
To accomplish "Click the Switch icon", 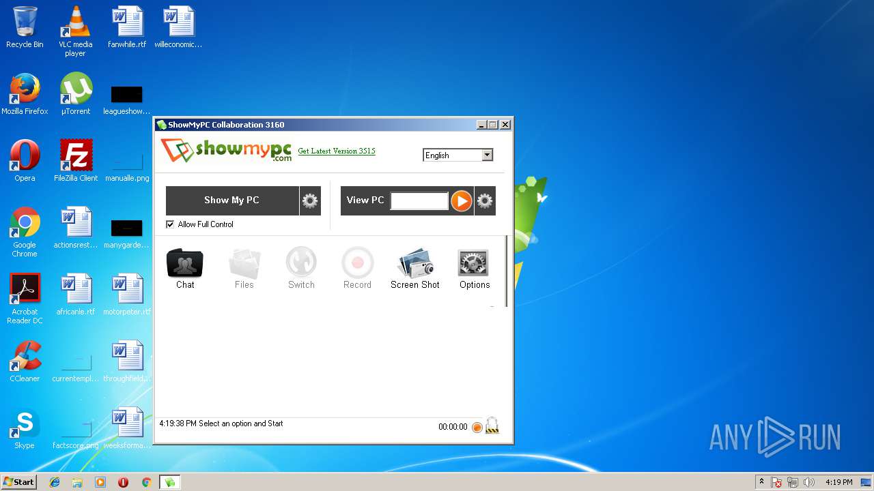I will coord(301,269).
